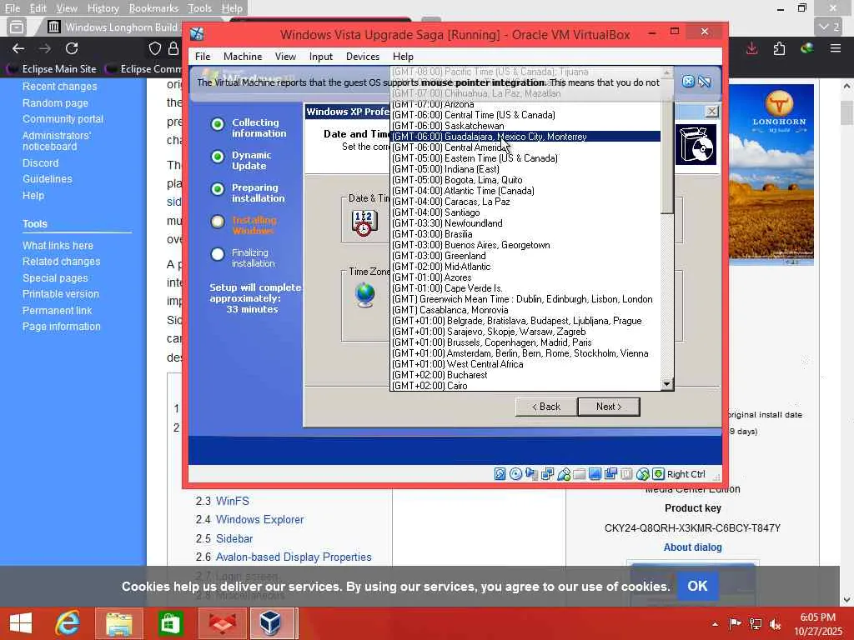Open Internet Explorer from the taskbar

click(x=68, y=623)
